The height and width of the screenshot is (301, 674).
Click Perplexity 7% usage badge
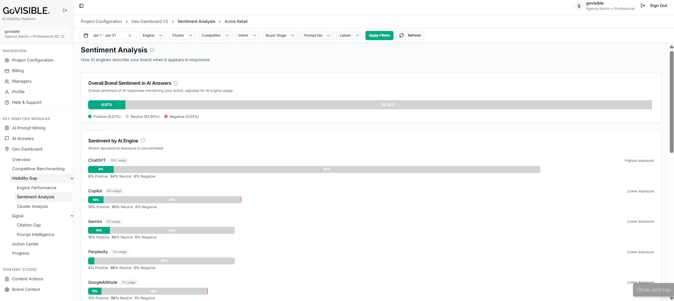[120, 252]
